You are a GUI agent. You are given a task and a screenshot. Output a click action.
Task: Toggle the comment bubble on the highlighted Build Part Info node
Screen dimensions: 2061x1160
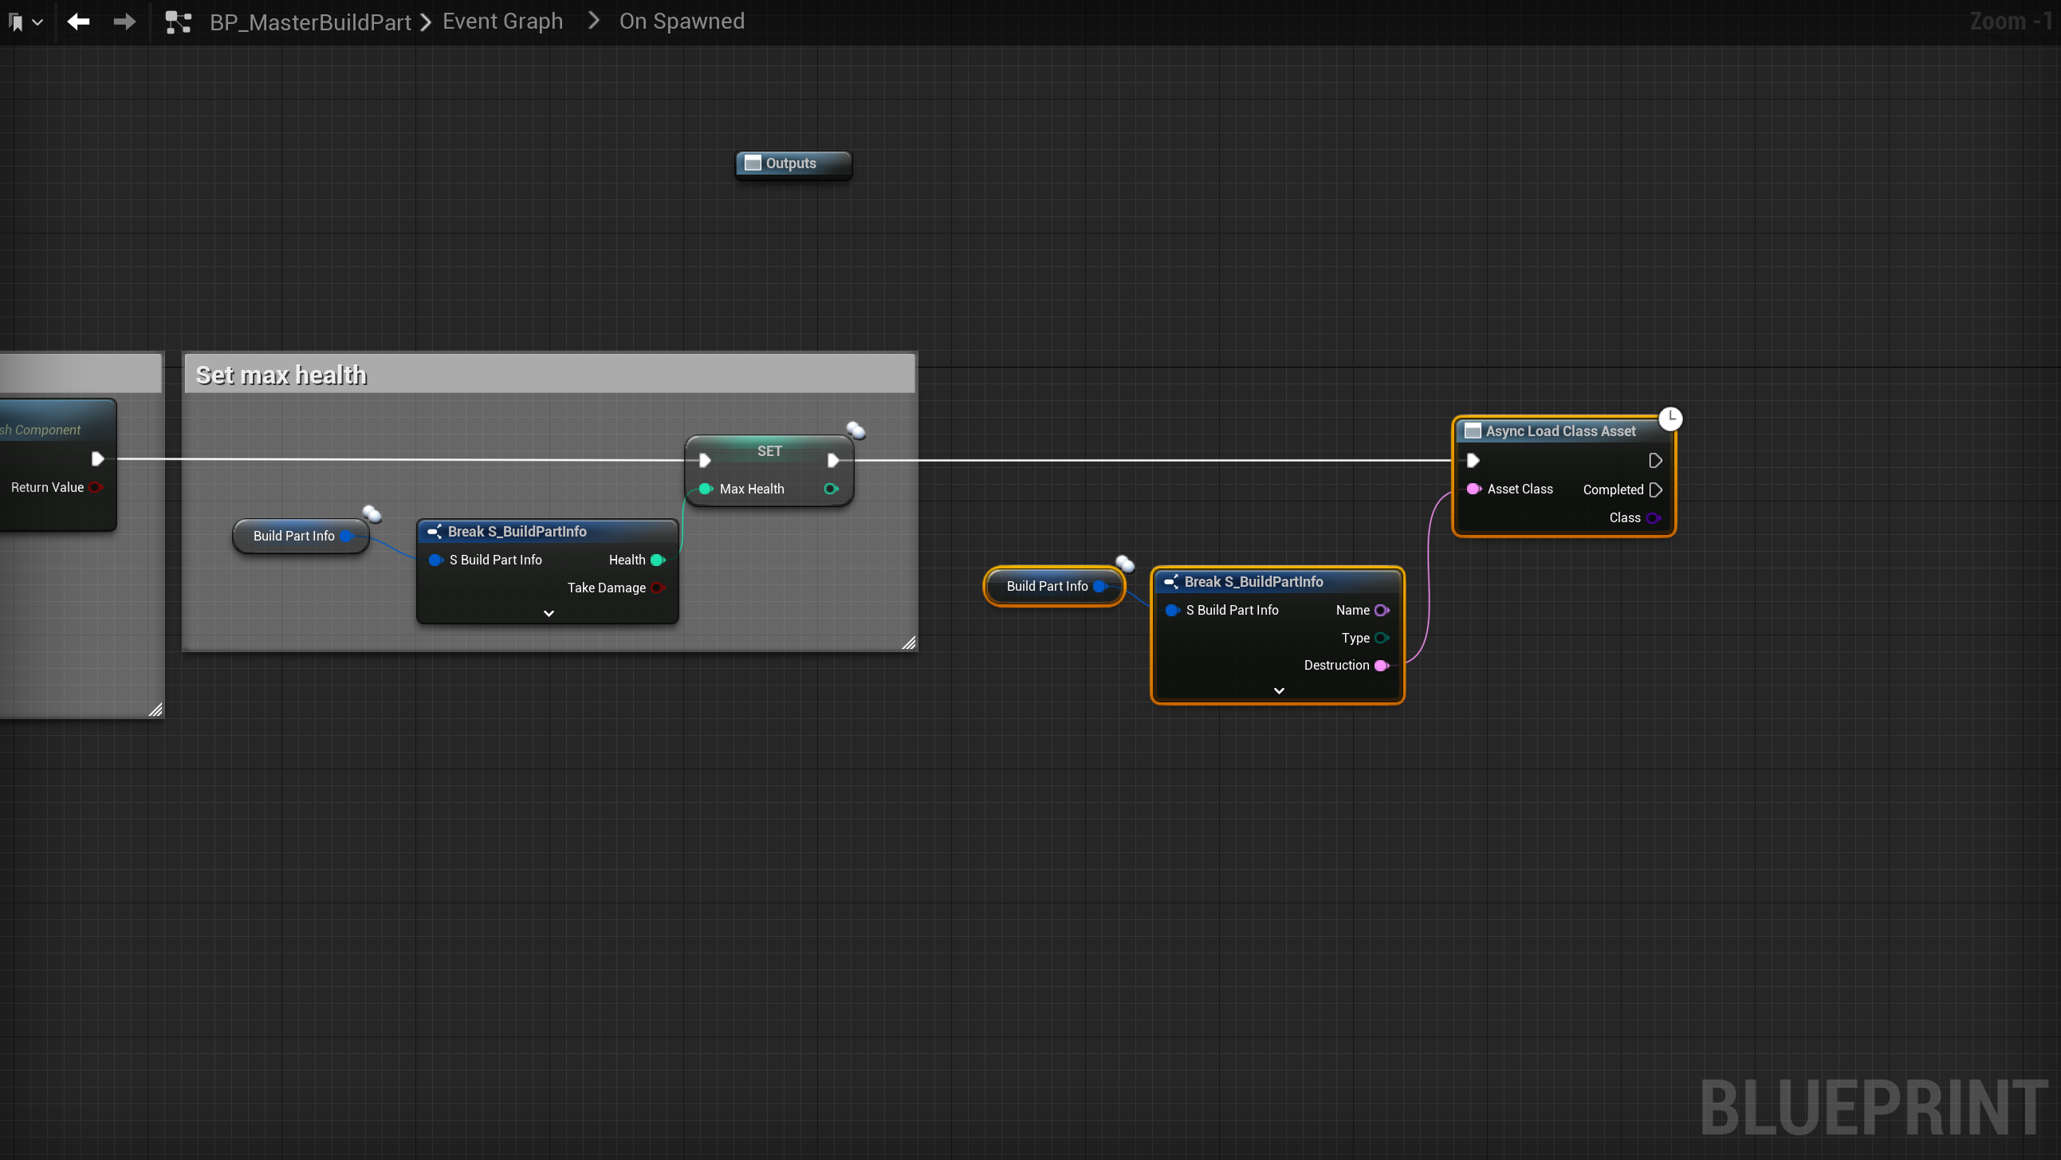pos(1124,563)
